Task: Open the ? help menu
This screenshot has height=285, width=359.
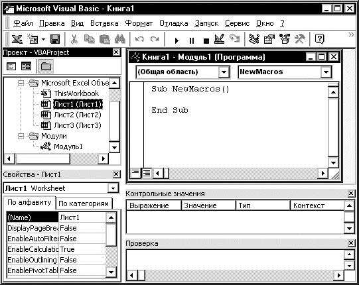Action: (282, 23)
